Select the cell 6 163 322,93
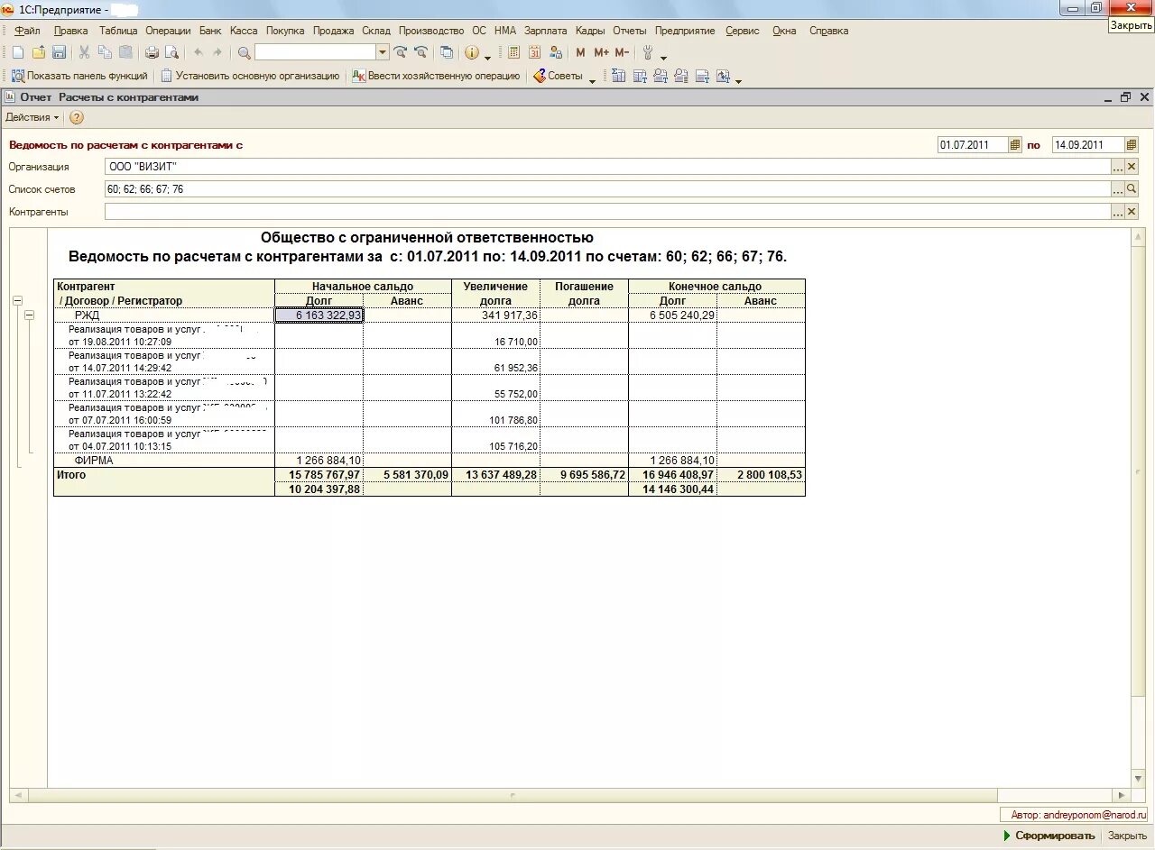Screen dimensions: 1155x850 coord(319,315)
